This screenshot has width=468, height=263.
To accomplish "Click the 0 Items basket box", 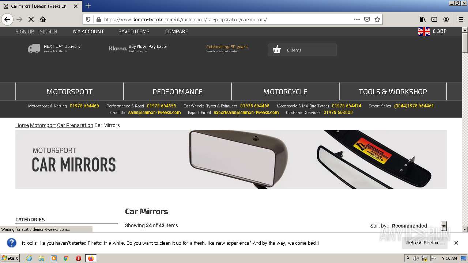I will pos(302,50).
